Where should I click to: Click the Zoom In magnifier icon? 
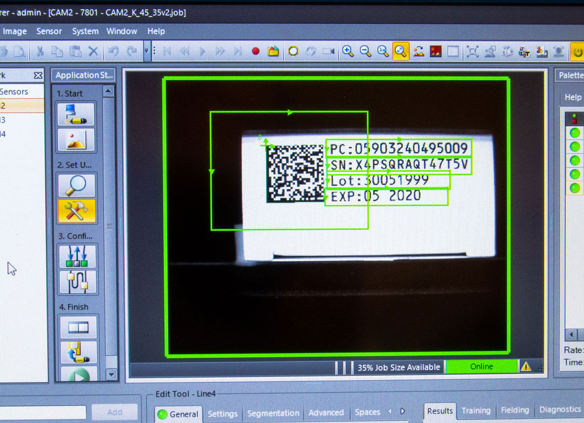[348, 51]
